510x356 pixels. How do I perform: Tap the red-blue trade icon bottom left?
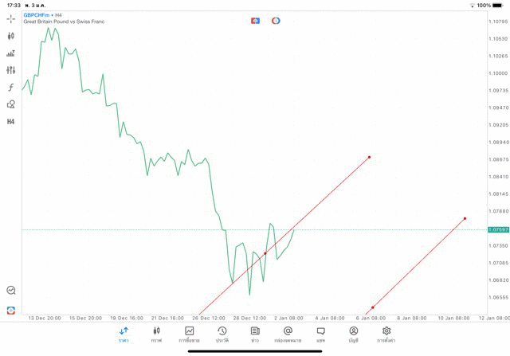coord(11,310)
